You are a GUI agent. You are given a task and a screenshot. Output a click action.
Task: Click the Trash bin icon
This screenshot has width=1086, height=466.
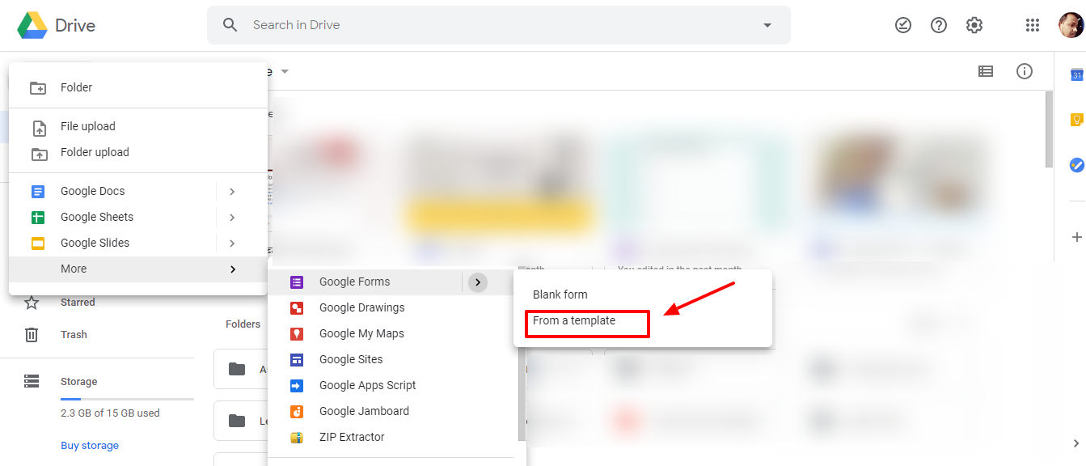(32, 334)
